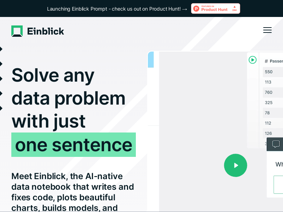Click the light blue tab on the video's left edge
Image resolution: width=283 pixels, height=212 pixels.
coord(151,59)
